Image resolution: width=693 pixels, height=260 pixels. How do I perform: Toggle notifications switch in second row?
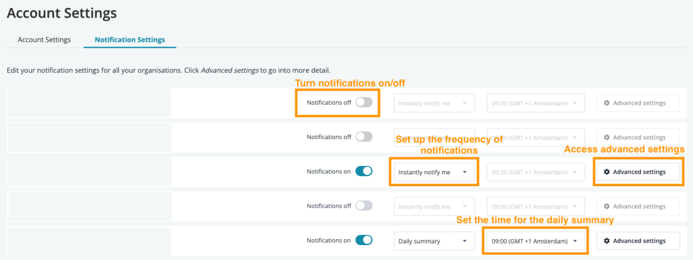coord(364,137)
